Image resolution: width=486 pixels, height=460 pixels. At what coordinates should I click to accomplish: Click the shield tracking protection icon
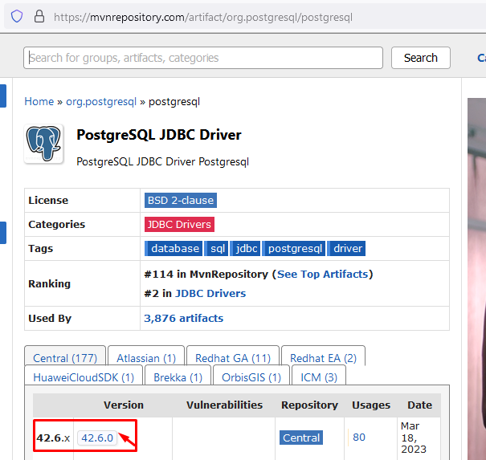17,16
